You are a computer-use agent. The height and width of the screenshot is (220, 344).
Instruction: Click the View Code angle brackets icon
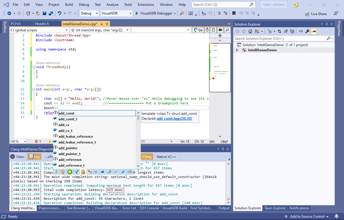point(301,32)
